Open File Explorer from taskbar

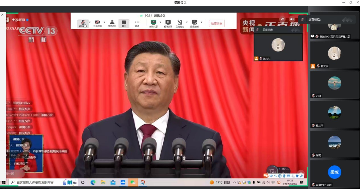tap(103, 182)
